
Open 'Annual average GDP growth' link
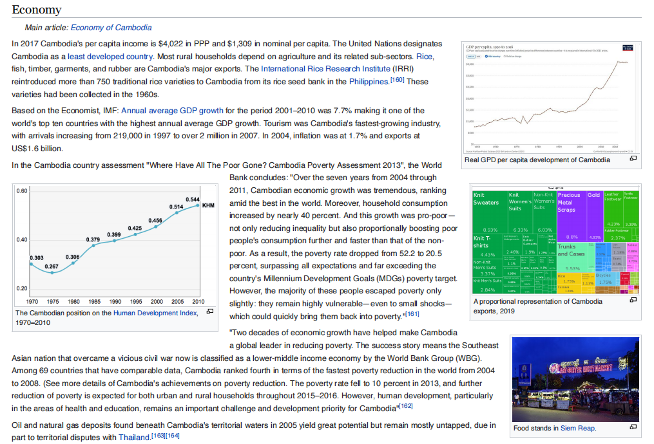(172, 111)
